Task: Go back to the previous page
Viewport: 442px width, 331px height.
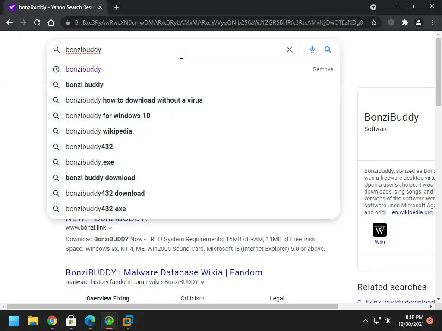Action: pyautogui.click(x=9, y=22)
